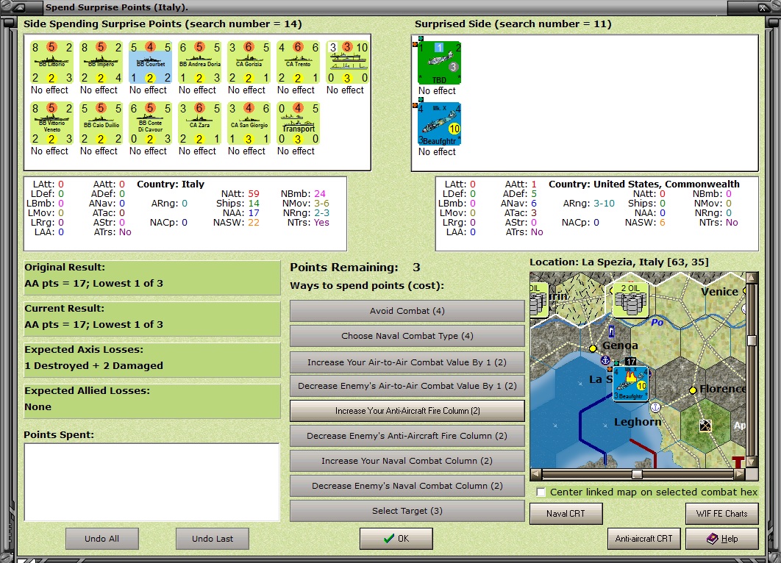Click inside the Points Spent list box
Image resolution: width=781 pixels, height=563 pixels.
151,482
